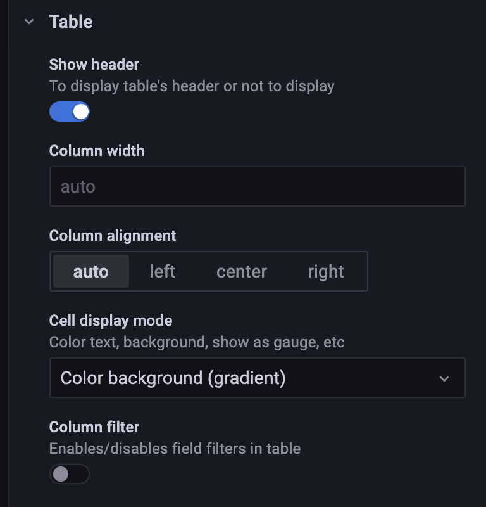Click 'Enables/disables field filters' description text

[175, 449]
